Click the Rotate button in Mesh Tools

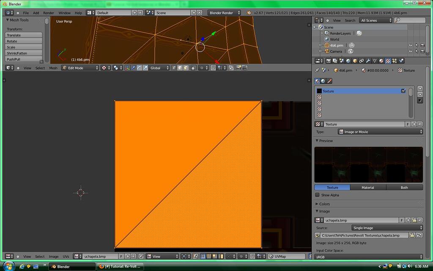point(24,41)
